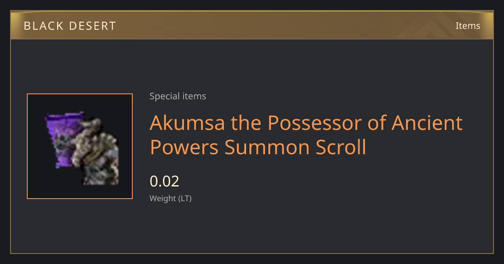The image size is (504, 264).
Task: Select the Special items category text
Action: click(178, 96)
